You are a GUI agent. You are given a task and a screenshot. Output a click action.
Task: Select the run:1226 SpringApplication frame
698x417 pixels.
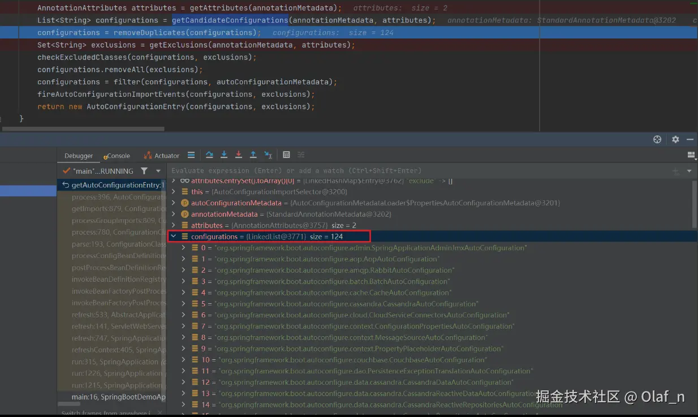coord(111,373)
